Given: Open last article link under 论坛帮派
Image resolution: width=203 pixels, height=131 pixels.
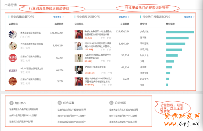Looking at the screenshot, I should [x=123, y=122].
